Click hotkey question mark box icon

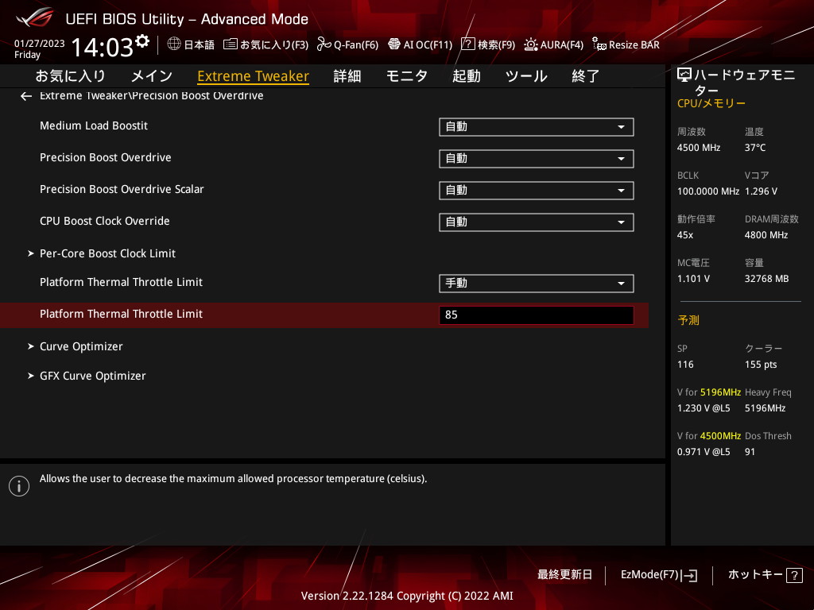[x=794, y=575]
